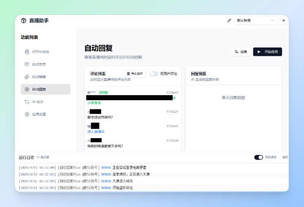
Task: Click the 17:55:45 comment timestamp
Action: [x=172, y=126]
